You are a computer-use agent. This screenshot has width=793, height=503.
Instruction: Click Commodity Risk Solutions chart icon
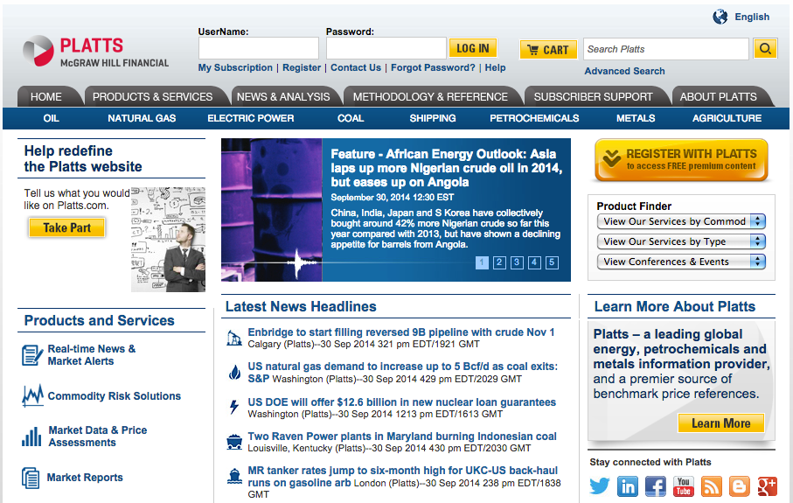[32, 395]
